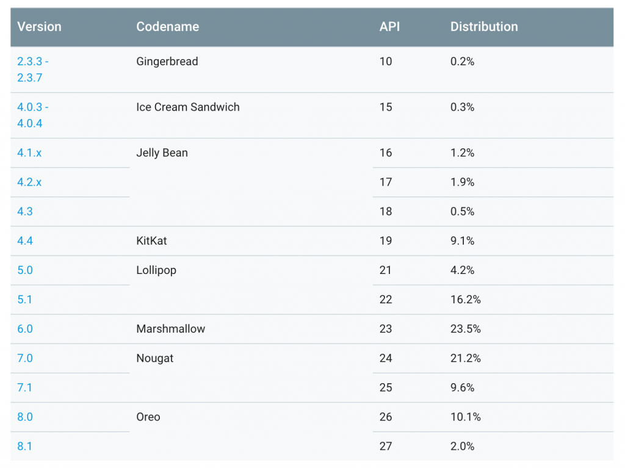Open the 4.1.x version link
The width and height of the screenshot is (625, 468).
[29, 153]
